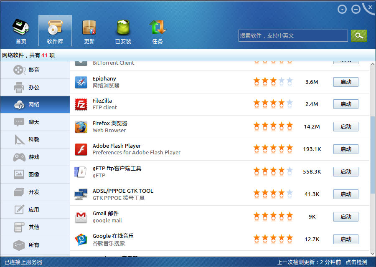Click the star rating of gFTP

(x=273, y=171)
